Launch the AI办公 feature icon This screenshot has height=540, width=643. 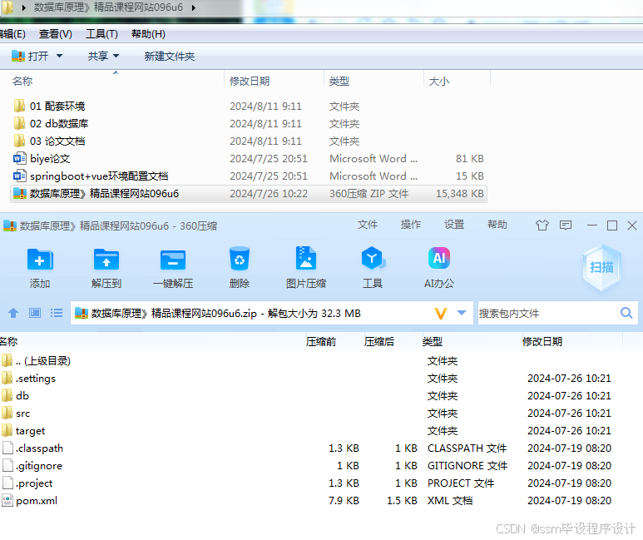[x=438, y=258]
